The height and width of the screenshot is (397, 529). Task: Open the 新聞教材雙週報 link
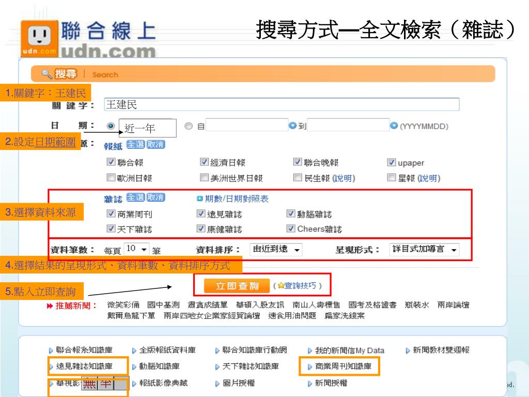pyautogui.click(x=441, y=350)
